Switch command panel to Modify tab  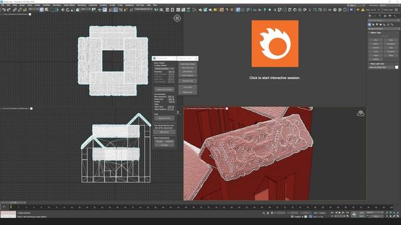(x=375, y=16)
